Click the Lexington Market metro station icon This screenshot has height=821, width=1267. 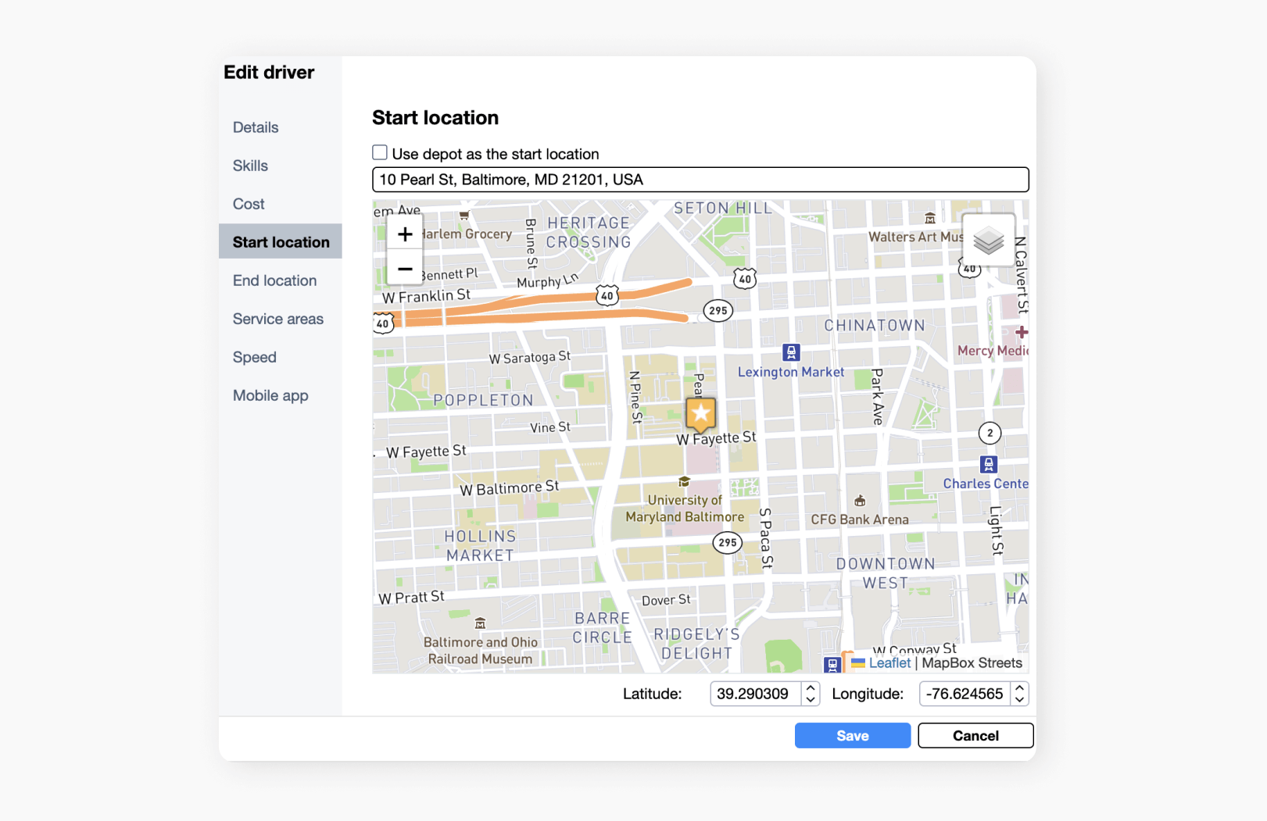pyautogui.click(x=792, y=352)
